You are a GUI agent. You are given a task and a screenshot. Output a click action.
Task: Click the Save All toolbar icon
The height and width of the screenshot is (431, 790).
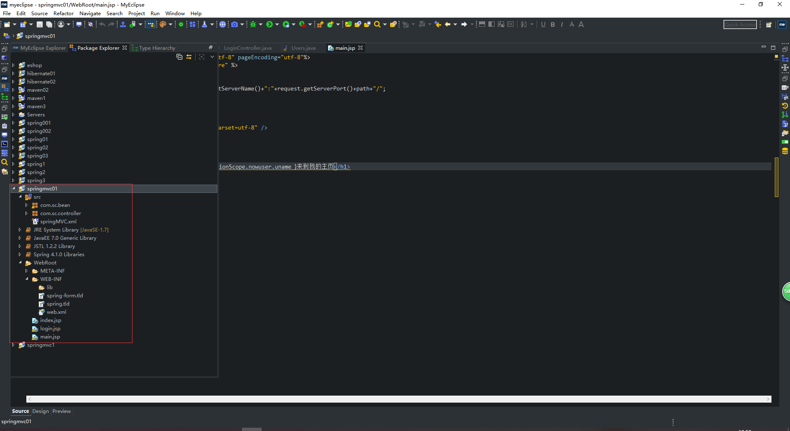[x=49, y=24]
